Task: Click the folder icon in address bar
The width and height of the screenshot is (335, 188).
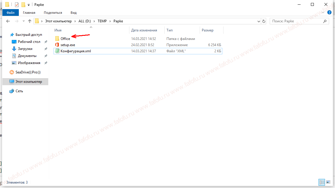Action: pos(37,21)
